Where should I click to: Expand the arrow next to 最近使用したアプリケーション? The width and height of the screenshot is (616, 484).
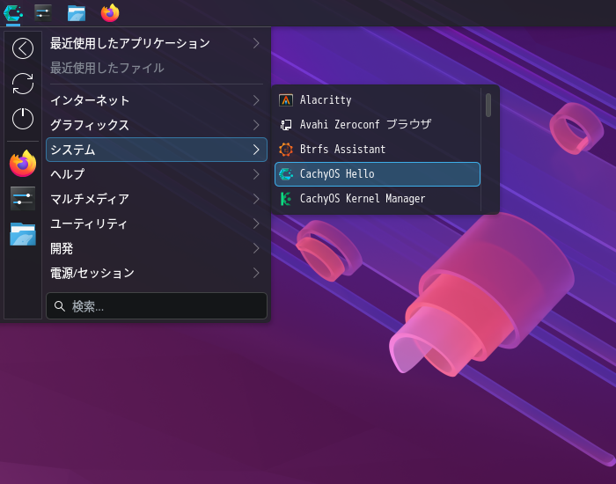(x=256, y=43)
